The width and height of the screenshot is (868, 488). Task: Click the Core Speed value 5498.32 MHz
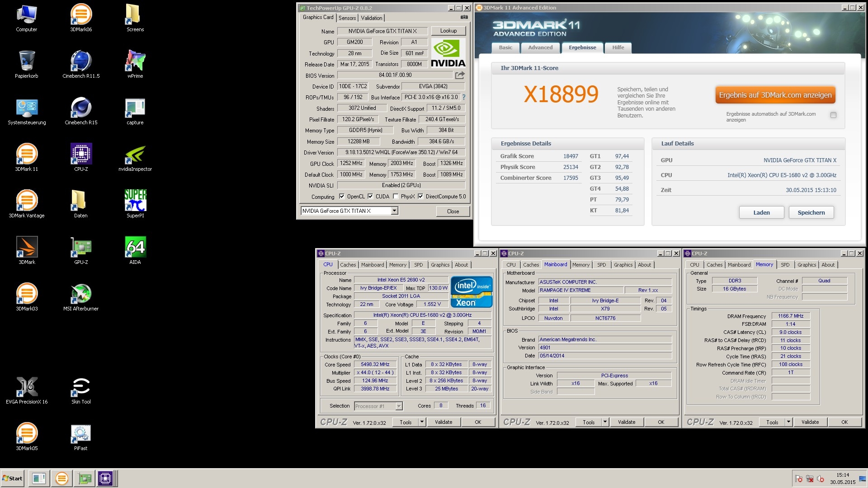tap(375, 364)
